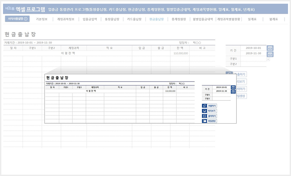Switch to the 기본정보 tab

point(42,19)
